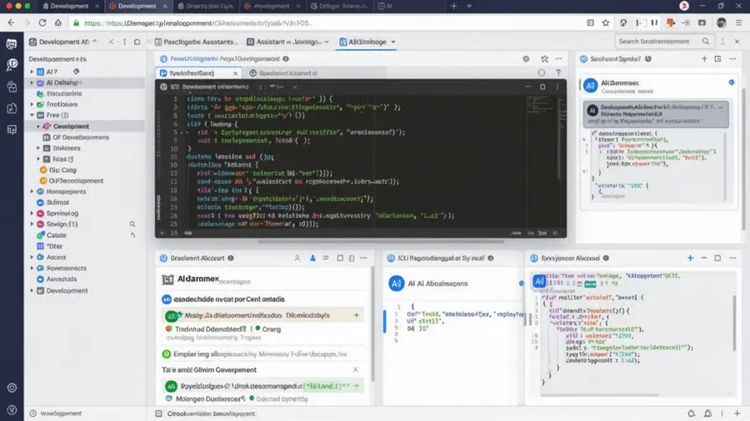Image resolution: width=750 pixels, height=421 pixels.
Task: Click the square icon in the dark code editor header
Action: coord(542,87)
